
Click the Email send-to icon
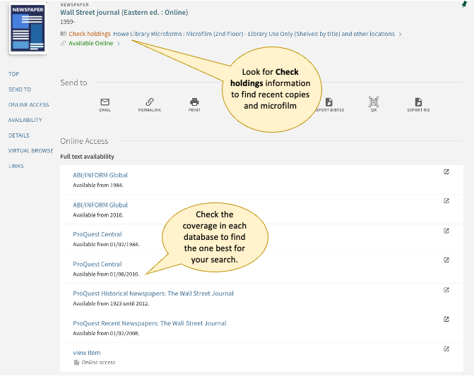tap(105, 103)
